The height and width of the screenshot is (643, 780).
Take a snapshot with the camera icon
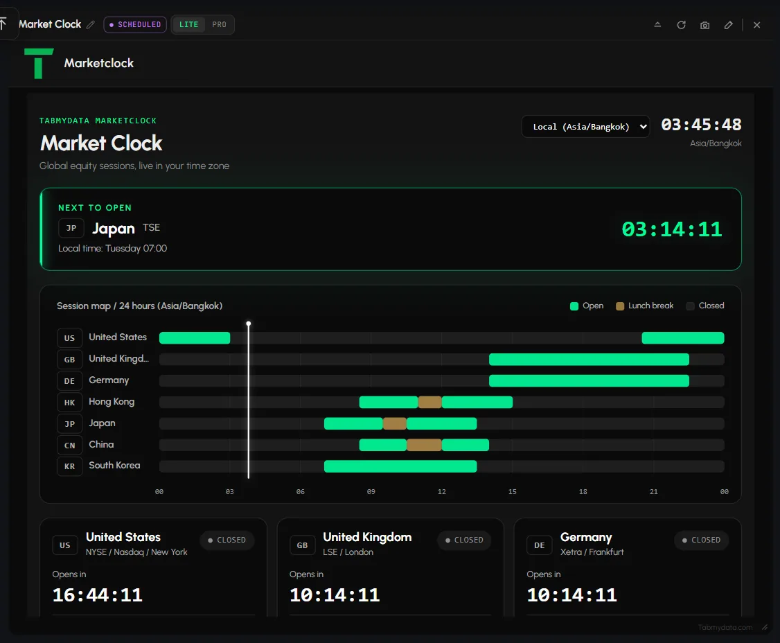tap(705, 25)
